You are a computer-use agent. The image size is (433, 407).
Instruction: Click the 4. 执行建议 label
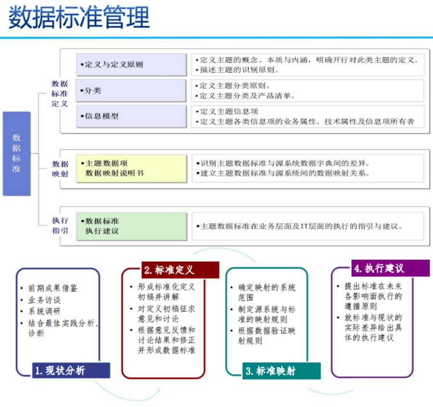coord(391,268)
